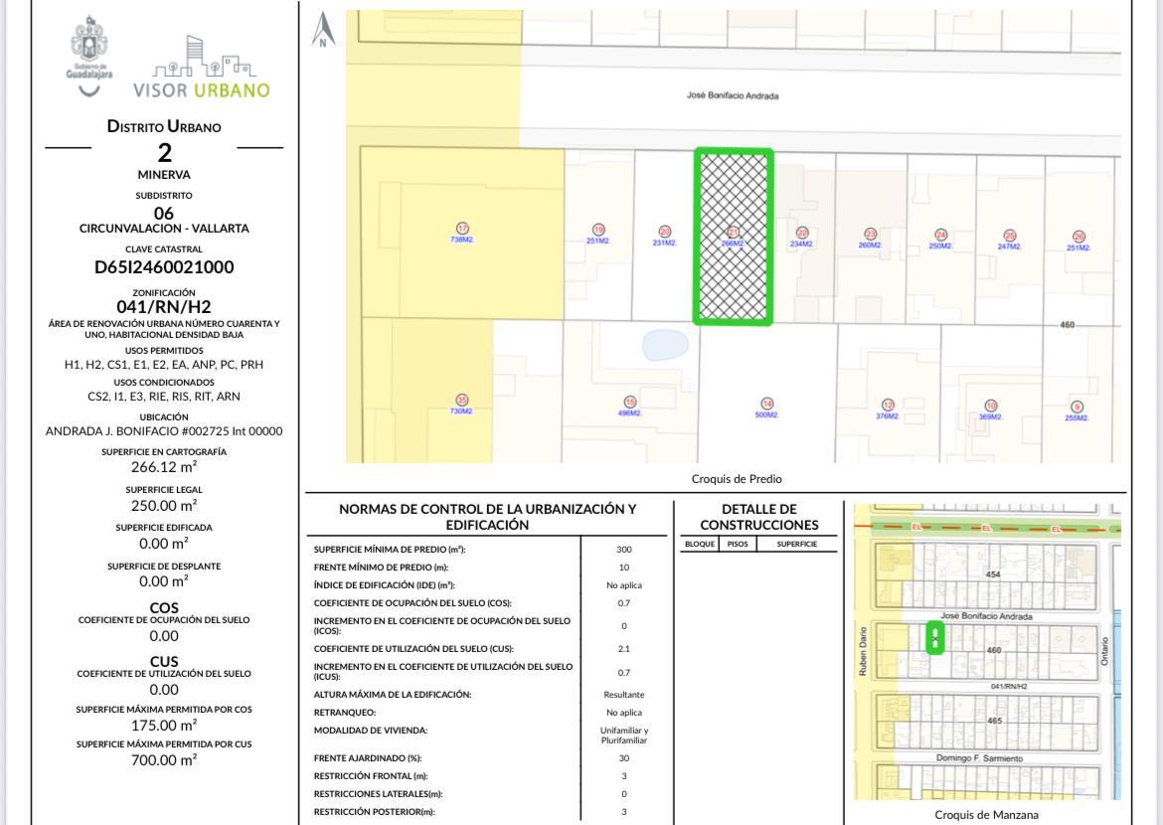Click the SUPERFICIE column header in construction details
This screenshot has width=1163, height=825.
tap(797, 544)
